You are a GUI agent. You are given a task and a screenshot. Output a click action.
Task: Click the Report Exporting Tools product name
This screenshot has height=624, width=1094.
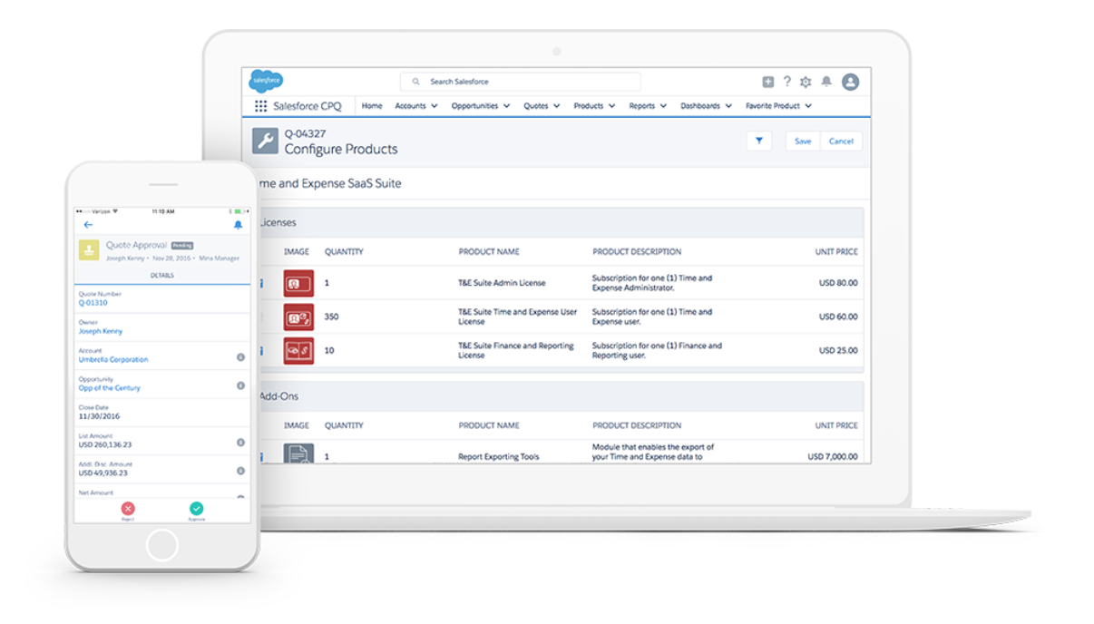tap(498, 456)
